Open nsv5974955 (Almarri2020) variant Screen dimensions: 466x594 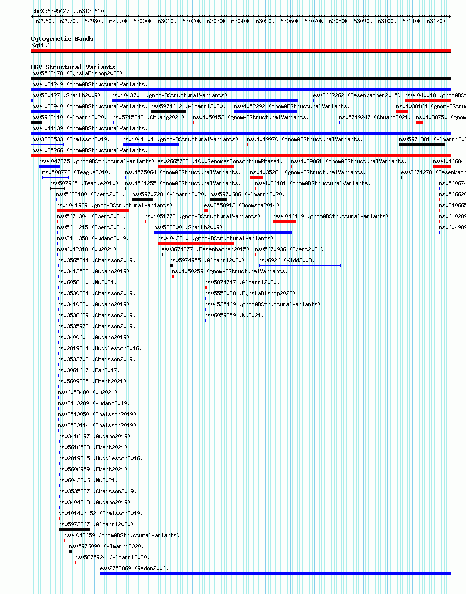(x=207, y=260)
